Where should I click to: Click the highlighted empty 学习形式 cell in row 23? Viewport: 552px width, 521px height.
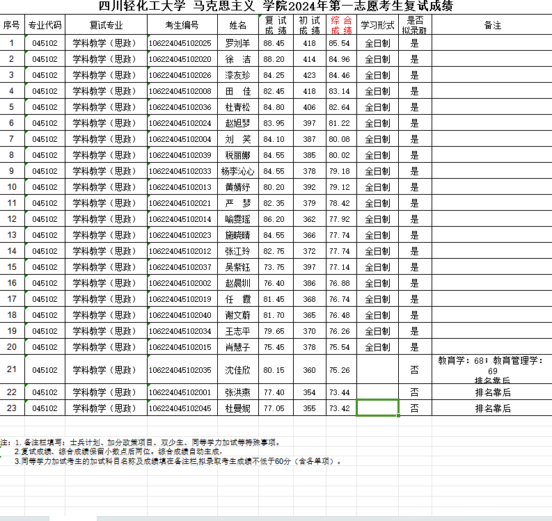point(377,408)
